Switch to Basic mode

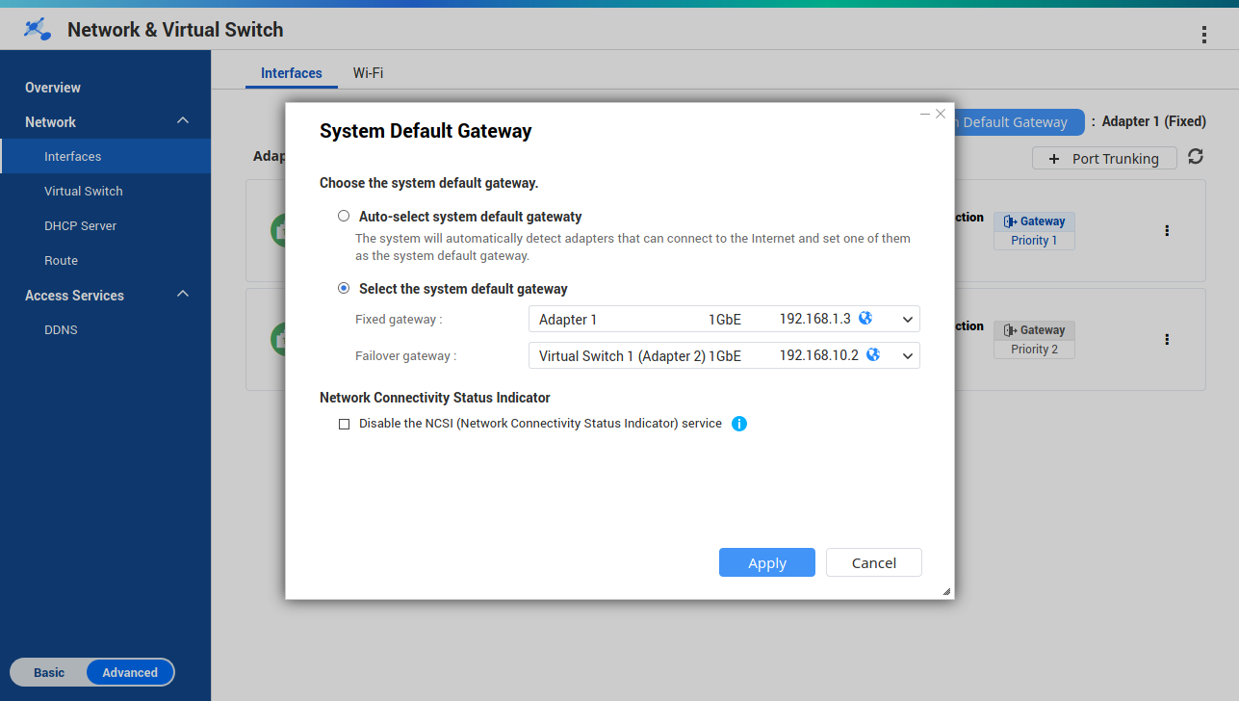(x=49, y=673)
